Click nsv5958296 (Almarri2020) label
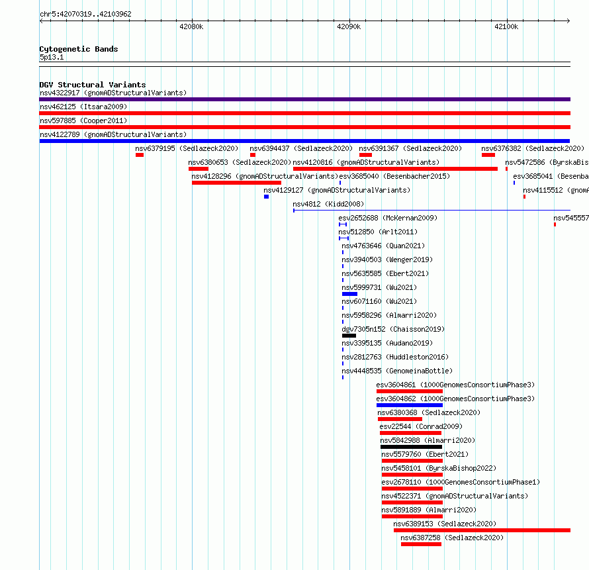This screenshot has width=589, height=570. 389,315
